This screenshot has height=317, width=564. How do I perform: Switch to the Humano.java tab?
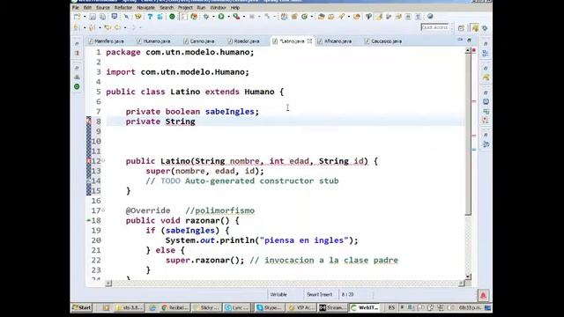pyautogui.click(x=153, y=41)
